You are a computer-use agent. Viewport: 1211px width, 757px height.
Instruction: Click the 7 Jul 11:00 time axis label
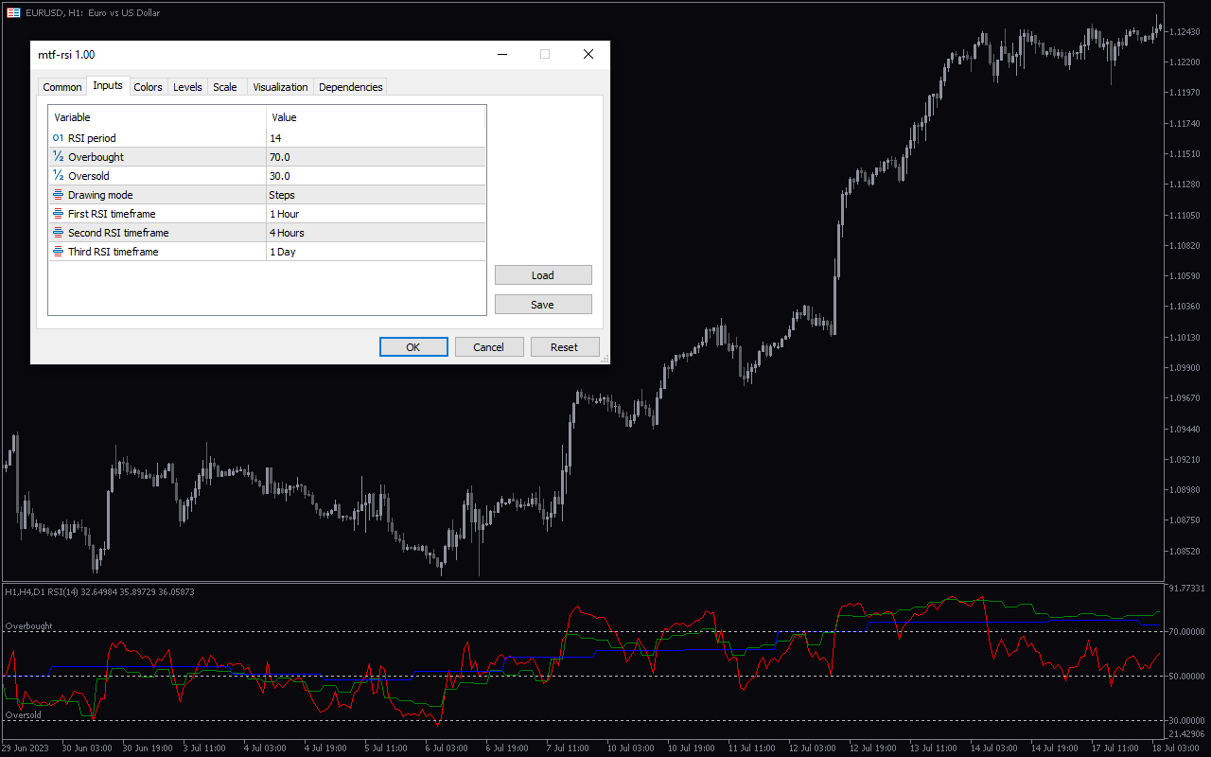tap(568, 748)
